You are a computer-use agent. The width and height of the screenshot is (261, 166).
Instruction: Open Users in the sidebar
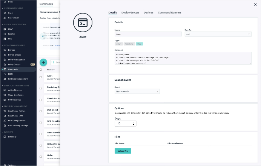point(11,13)
